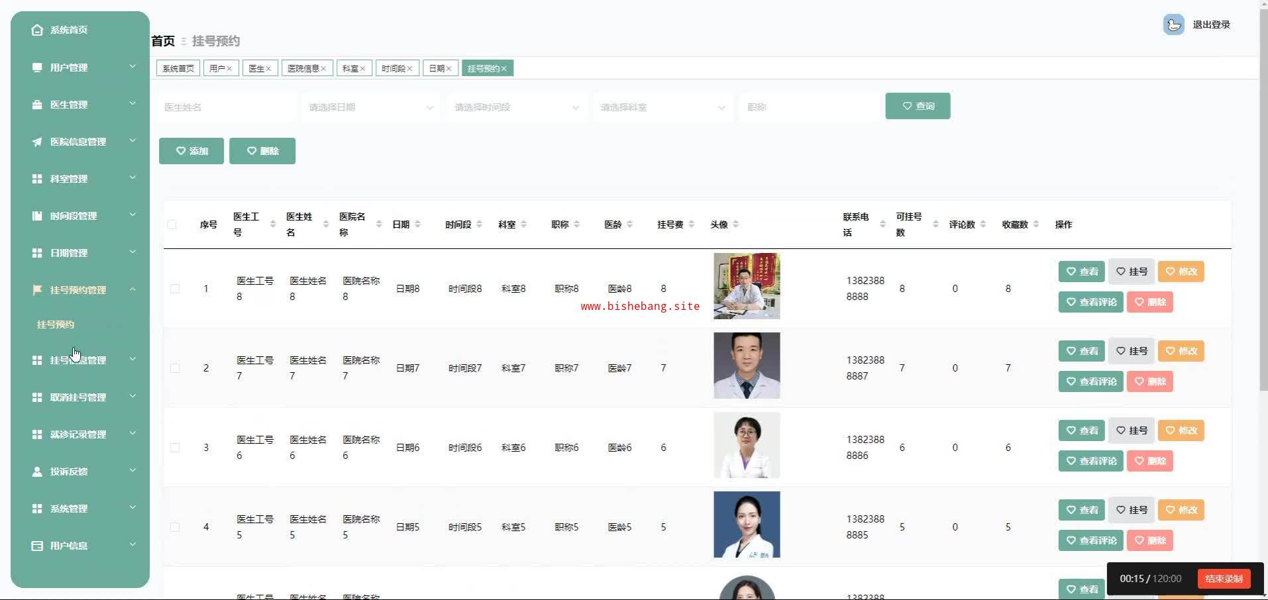Screen dimensions: 1268x600
Task: Open the 请选择科室 dropdown
Action: pyautogui.click(x=663, y=107)
